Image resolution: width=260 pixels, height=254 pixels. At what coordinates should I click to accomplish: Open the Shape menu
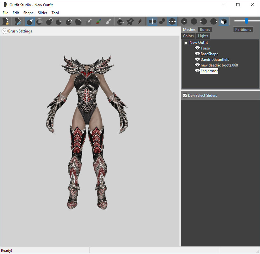point(28,13)
